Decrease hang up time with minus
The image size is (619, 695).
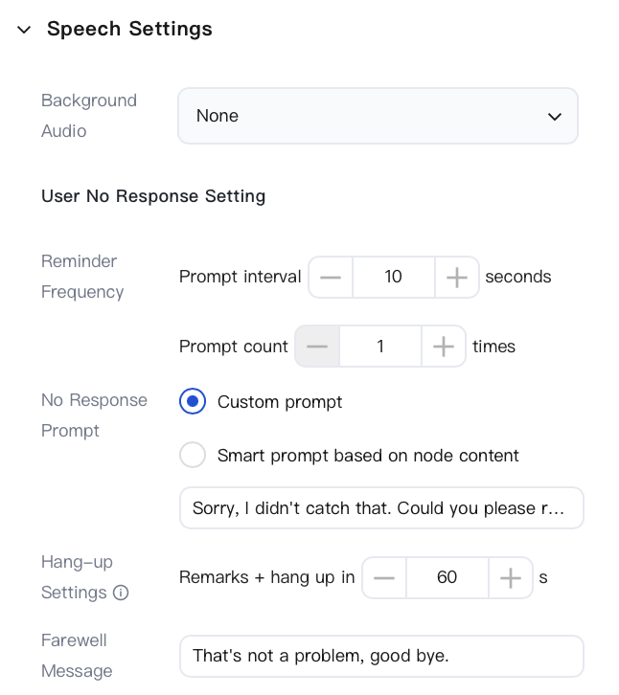point(384,577)
